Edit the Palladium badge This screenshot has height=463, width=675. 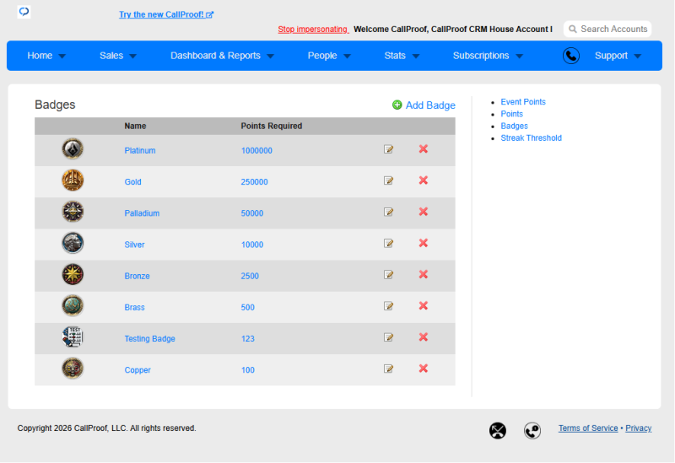pos(388,213)
